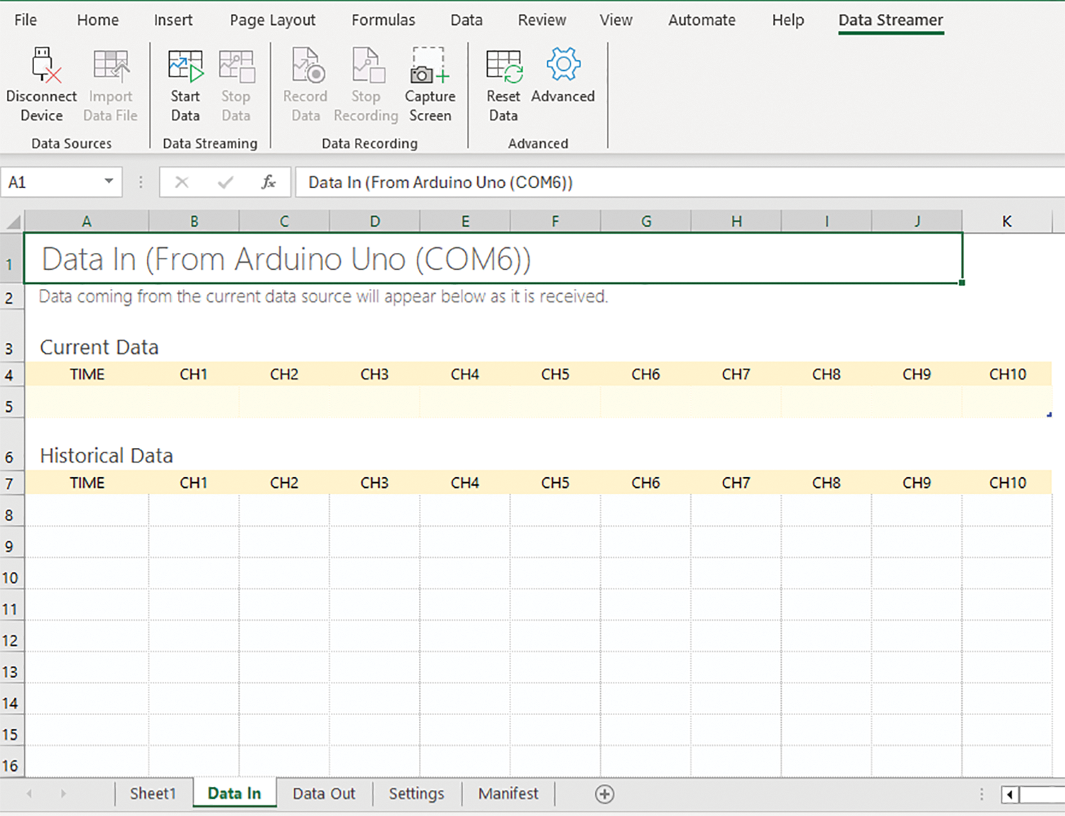Viewport: 1065px width, 816px height.
Task: Open the Advanced gear settings
Action: pos(563,65)
